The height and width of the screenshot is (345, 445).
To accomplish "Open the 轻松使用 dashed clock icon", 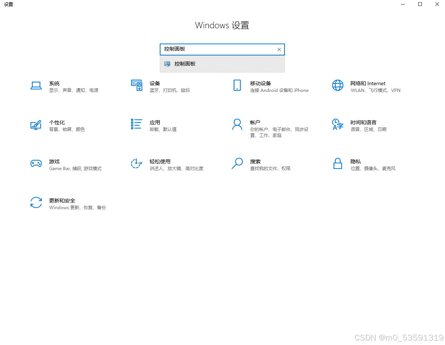I will click(x=137, y=163).
